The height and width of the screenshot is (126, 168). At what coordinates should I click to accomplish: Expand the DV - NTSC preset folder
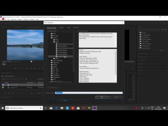click(x=49, y=71)
